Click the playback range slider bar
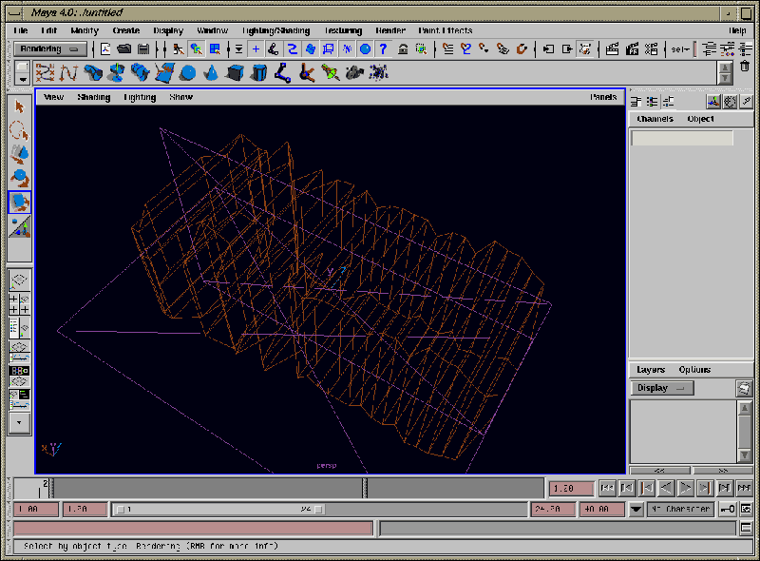The height and width of the screenshot is (561, 760). point(218,510)
